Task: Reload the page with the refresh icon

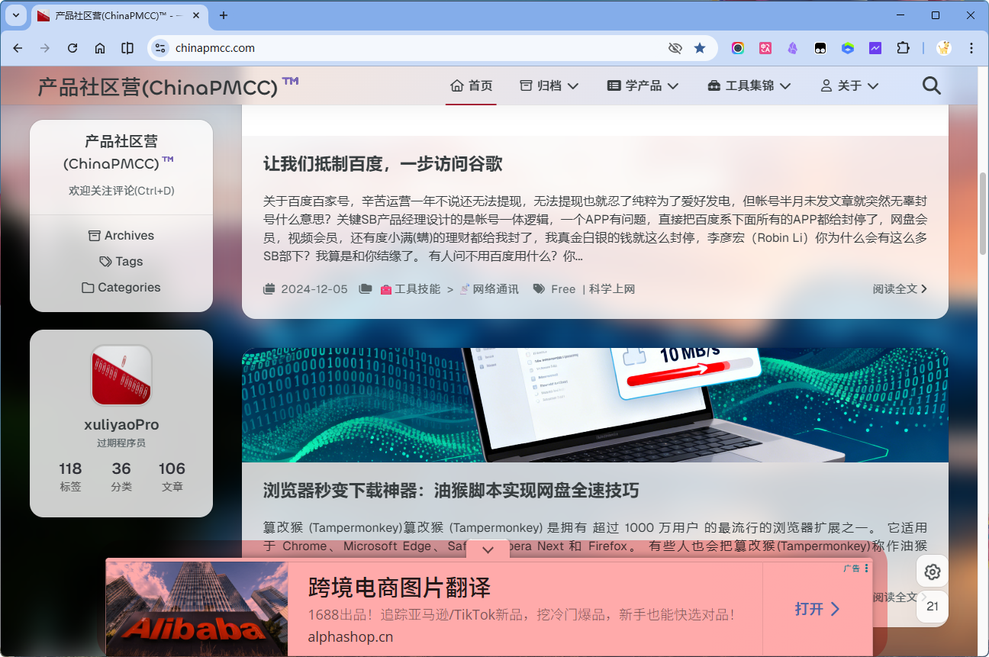Action: (72, 48)
